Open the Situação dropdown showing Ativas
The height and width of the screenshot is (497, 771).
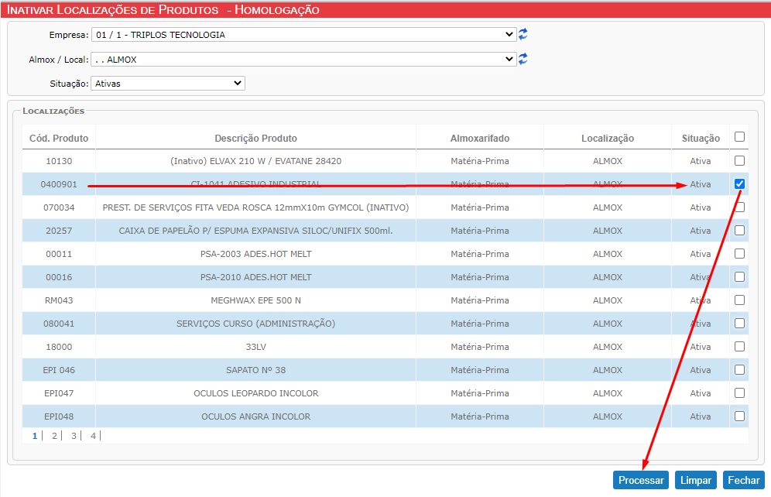tap(168, 83)
